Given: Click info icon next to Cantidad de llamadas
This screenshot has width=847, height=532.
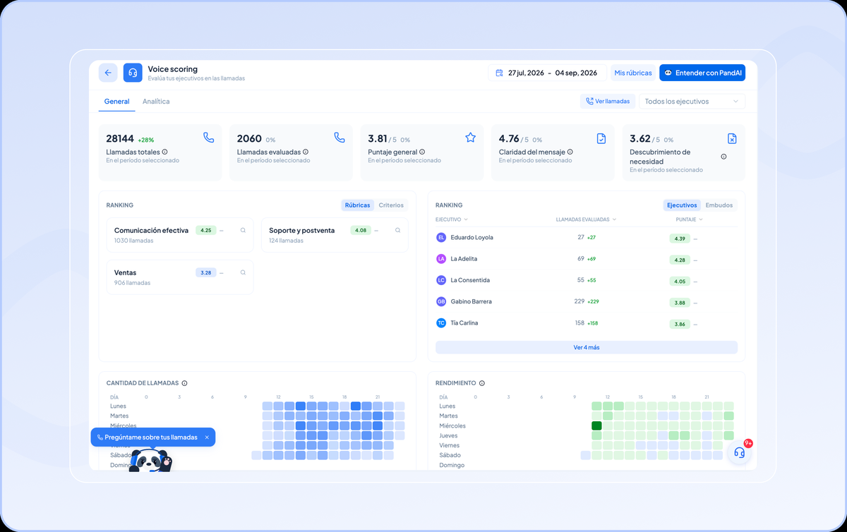Looking at the screenshot, I should tap(184, 383).
